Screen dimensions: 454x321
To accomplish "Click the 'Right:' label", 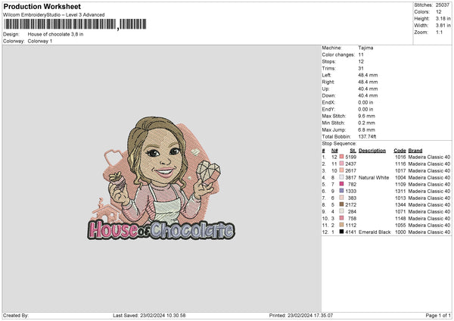I will click(328, 82).
